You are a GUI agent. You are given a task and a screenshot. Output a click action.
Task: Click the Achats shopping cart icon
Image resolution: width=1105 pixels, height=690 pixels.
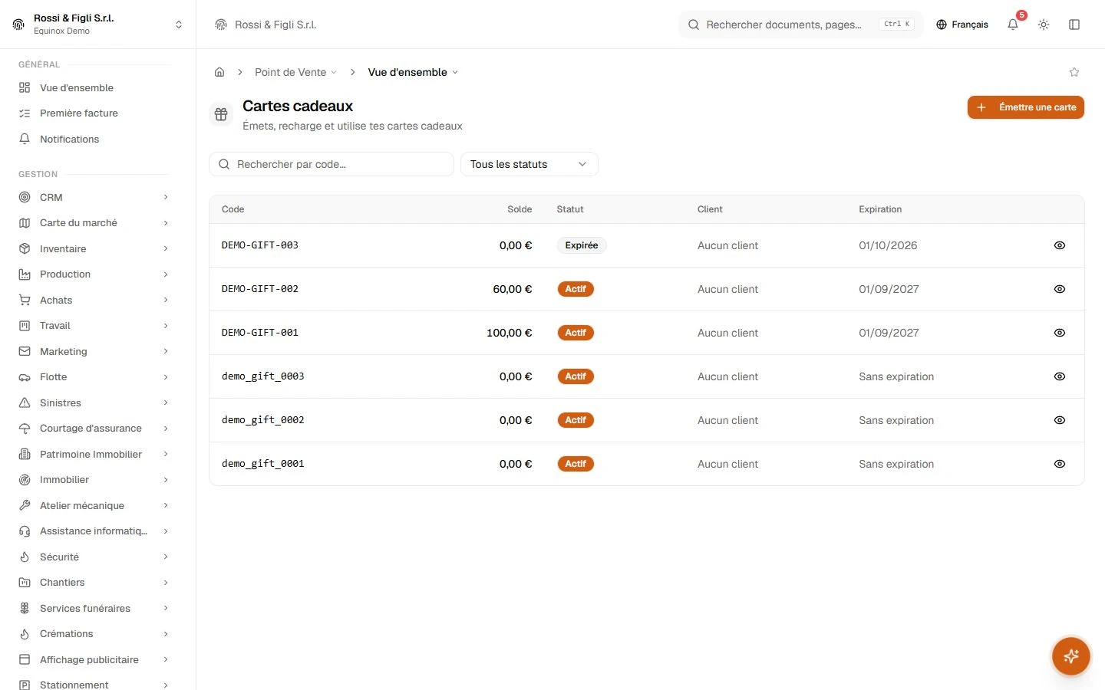click(x=25, y=300)
